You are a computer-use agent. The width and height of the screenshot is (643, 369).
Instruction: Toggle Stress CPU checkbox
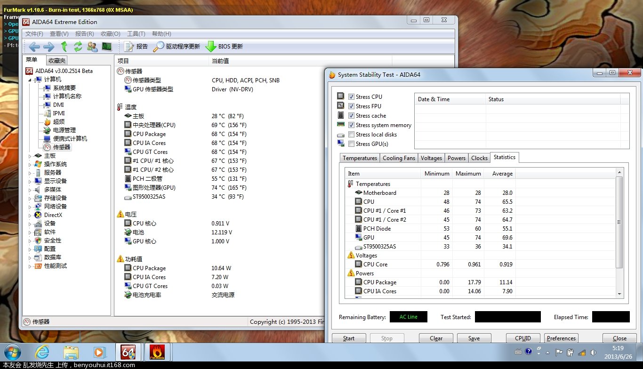point(351,97)
